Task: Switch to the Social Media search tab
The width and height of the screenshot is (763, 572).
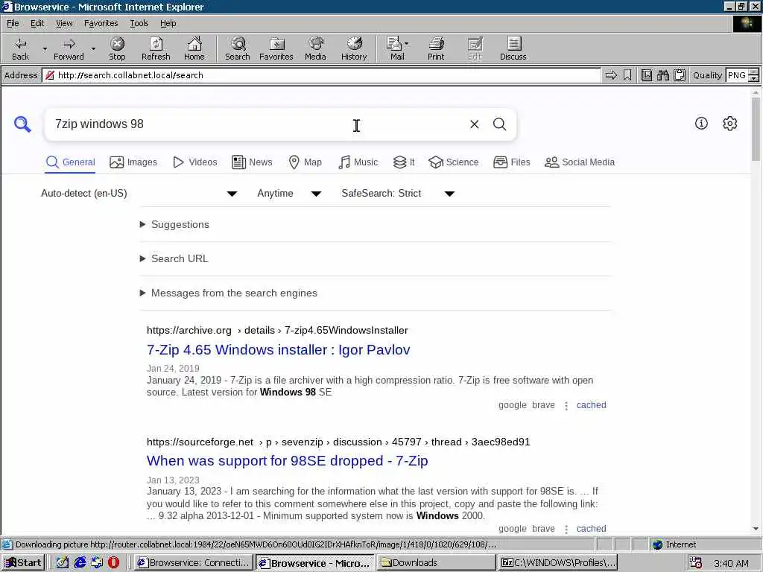Action: (580, 162)
